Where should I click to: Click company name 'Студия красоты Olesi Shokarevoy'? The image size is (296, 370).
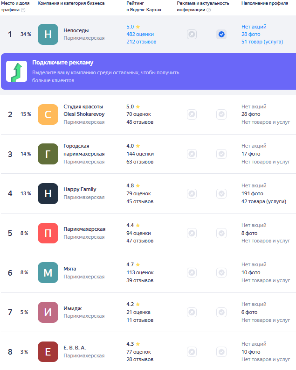(84, 110)
